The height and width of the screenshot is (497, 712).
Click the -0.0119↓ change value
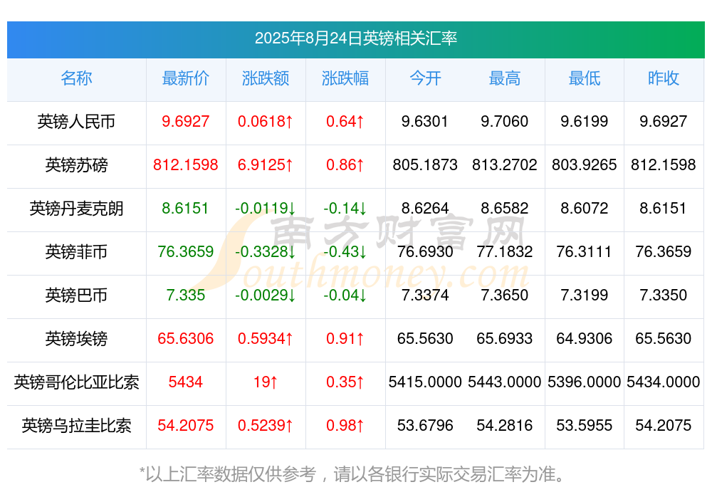pos(266,208)
